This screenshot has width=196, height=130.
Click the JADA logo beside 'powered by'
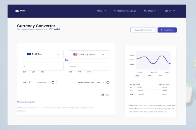tap(55, 29)
